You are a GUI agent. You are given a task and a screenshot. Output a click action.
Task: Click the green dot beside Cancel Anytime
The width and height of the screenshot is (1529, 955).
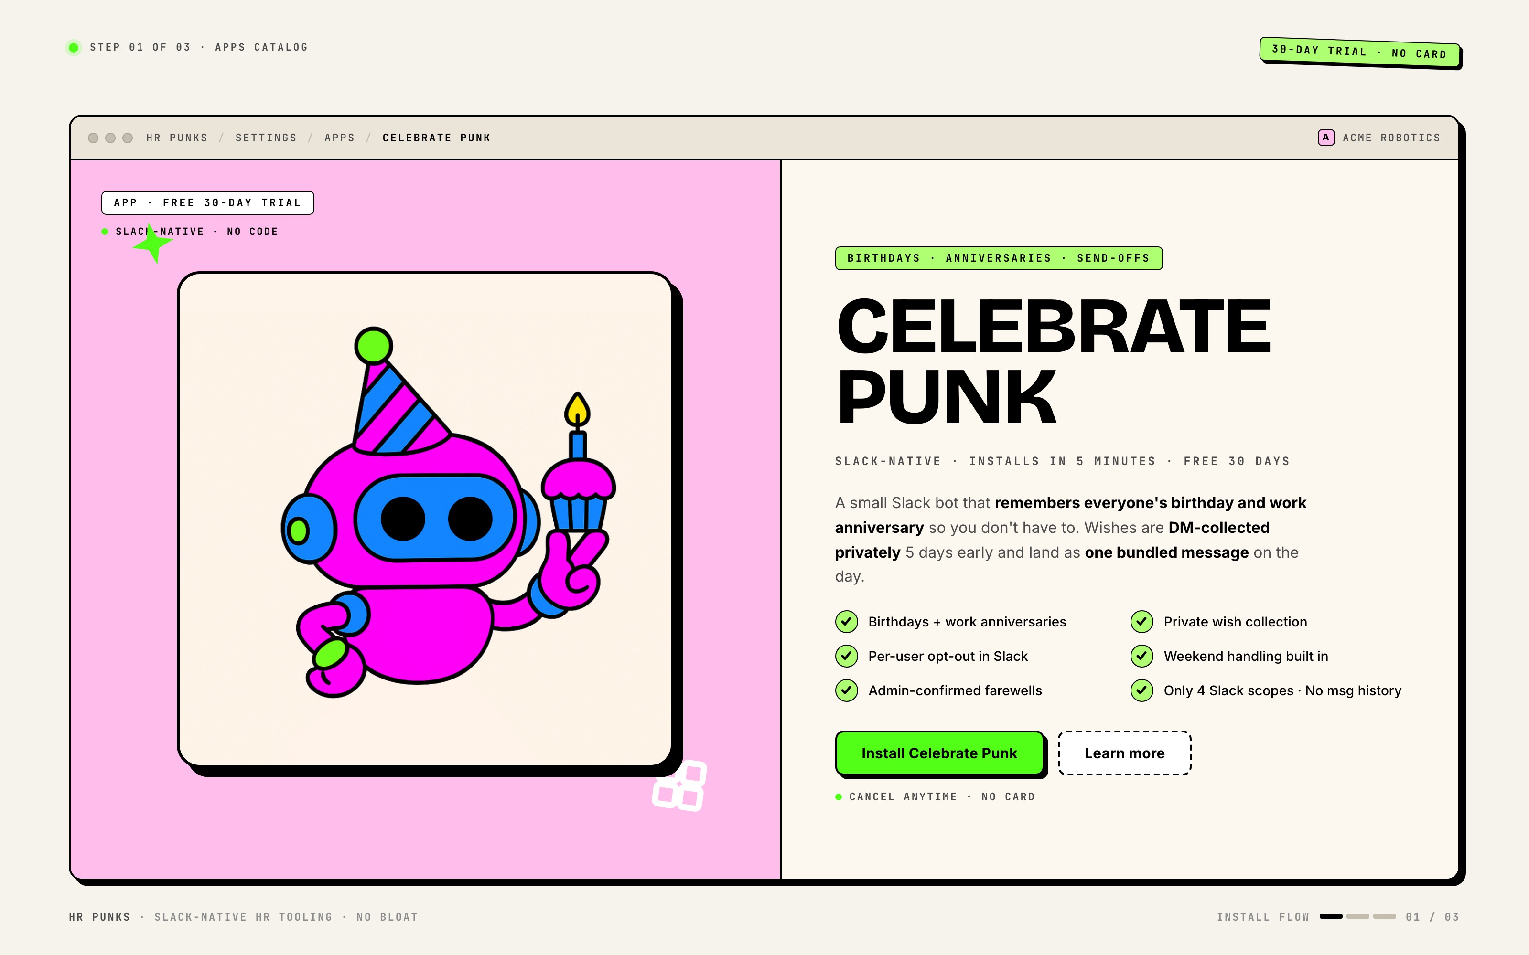click(x=839, y=797)
